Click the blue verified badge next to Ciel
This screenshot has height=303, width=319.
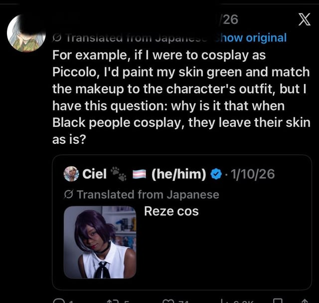pyautogui.click(x=216, y=174)
